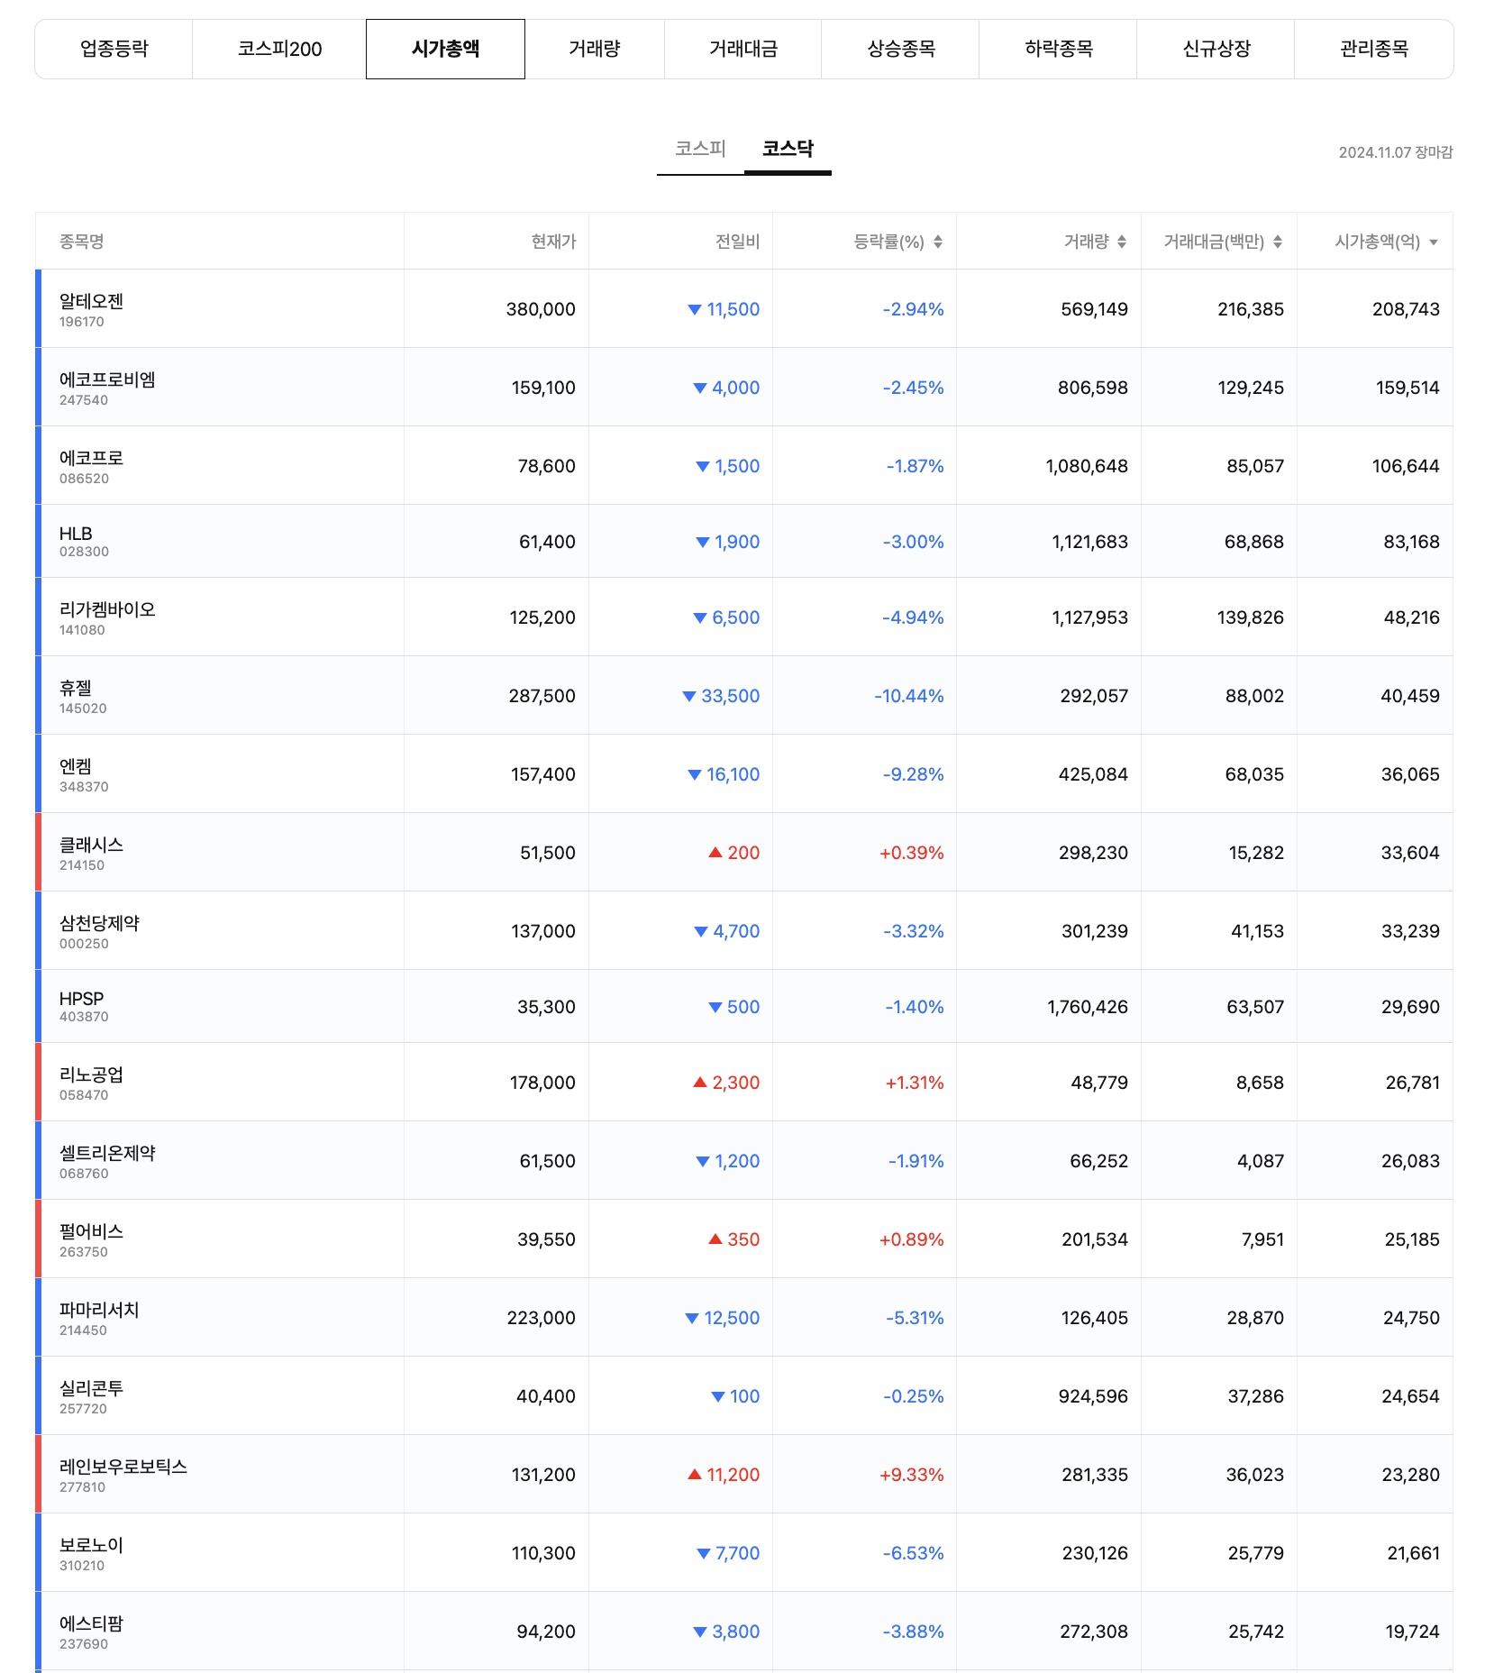Viewport: 1485px width, 1673px height.
Task: Open the 거래대금 tab
Action: [743, 49]
